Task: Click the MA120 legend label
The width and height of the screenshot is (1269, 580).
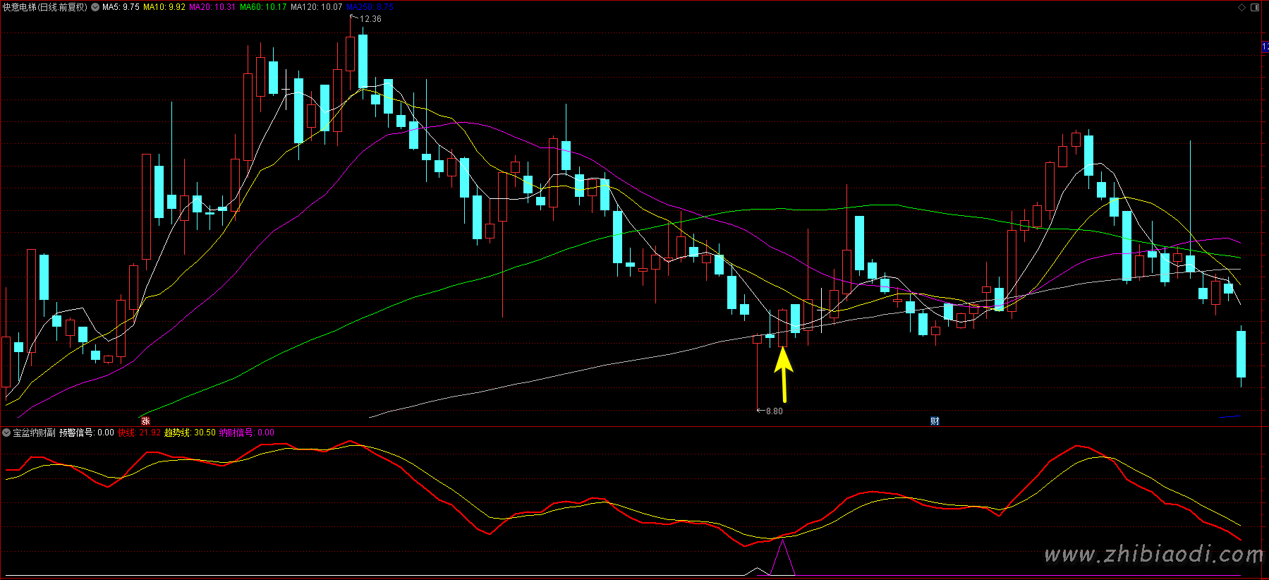Action: pos(316,7)
